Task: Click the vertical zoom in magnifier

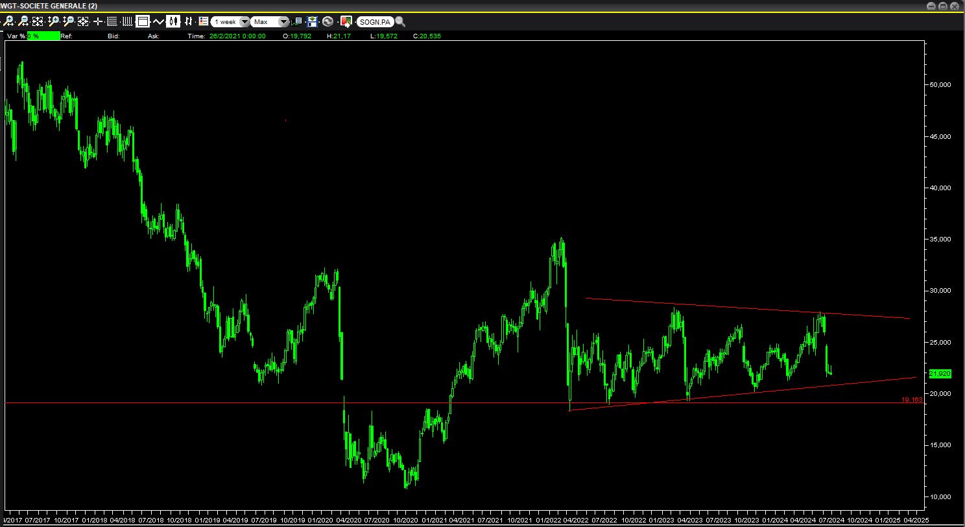Action: click(53, 21)
